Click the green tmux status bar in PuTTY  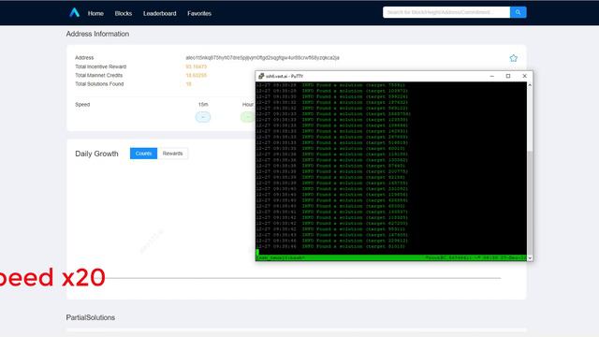(x=391, y=258)
